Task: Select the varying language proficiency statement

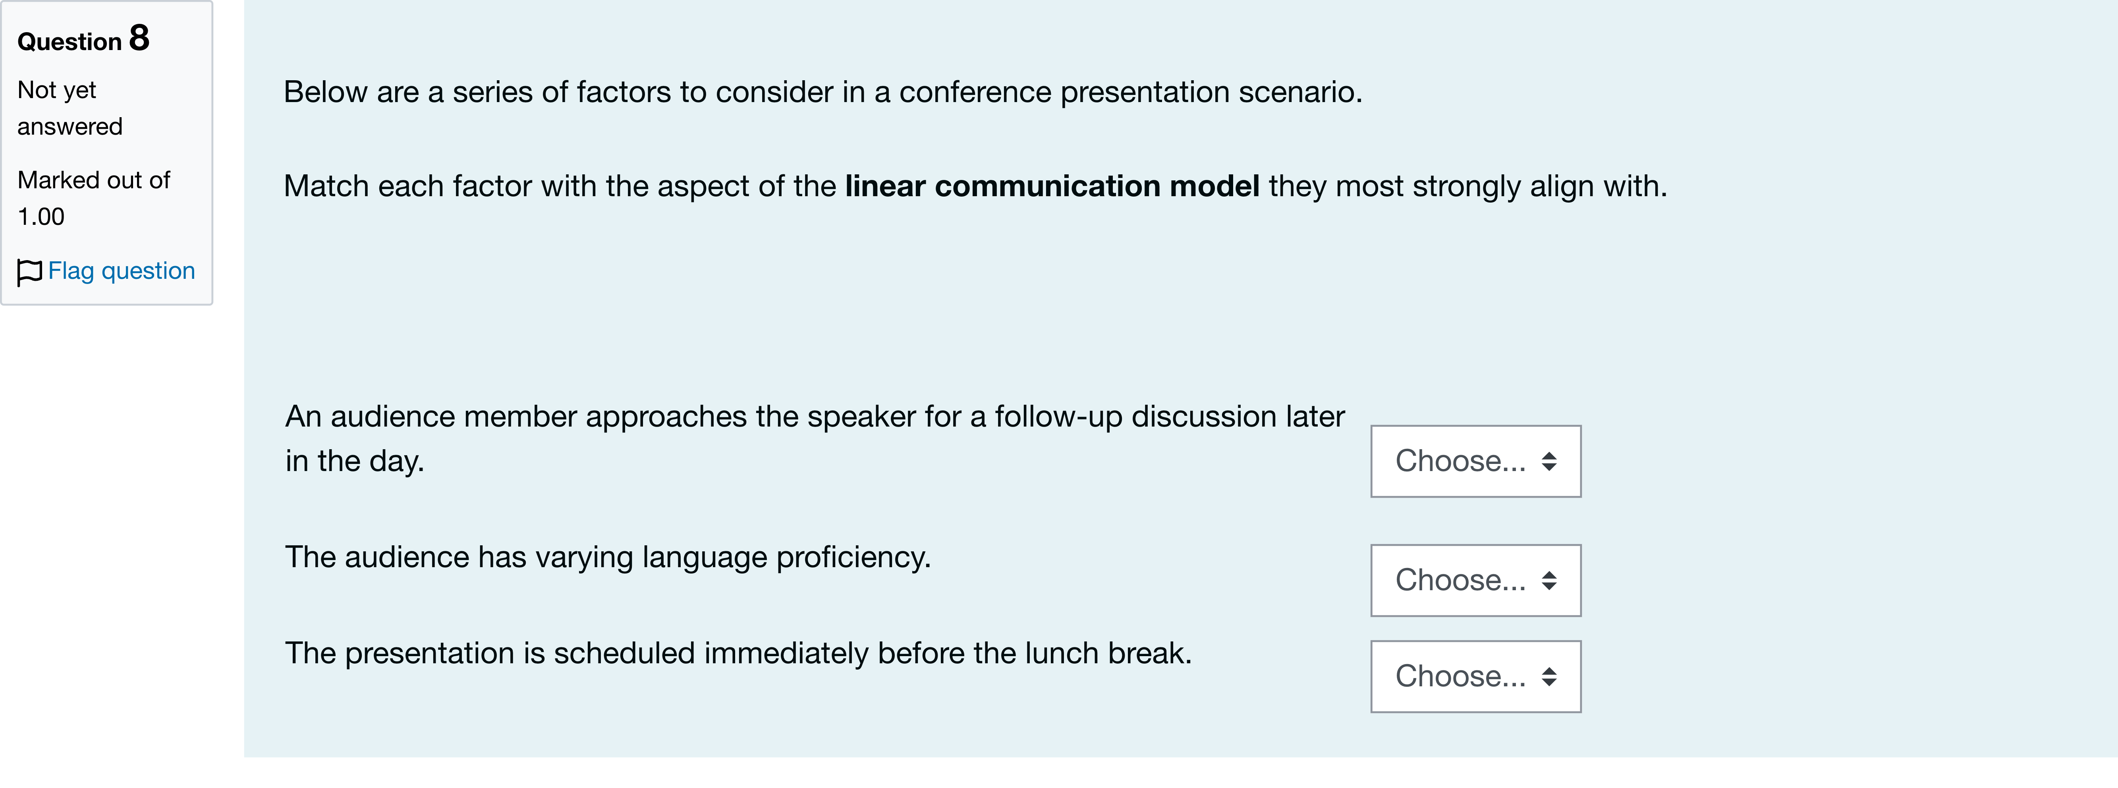Action: [x=608, y=558]
